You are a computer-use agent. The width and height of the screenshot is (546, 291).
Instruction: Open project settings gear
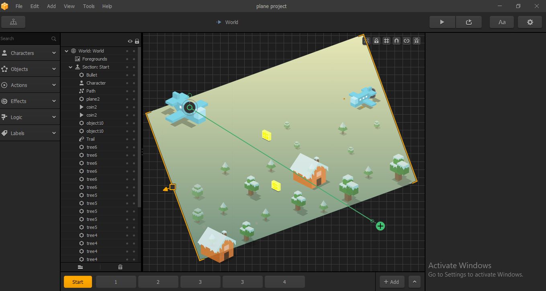(530, 22)
